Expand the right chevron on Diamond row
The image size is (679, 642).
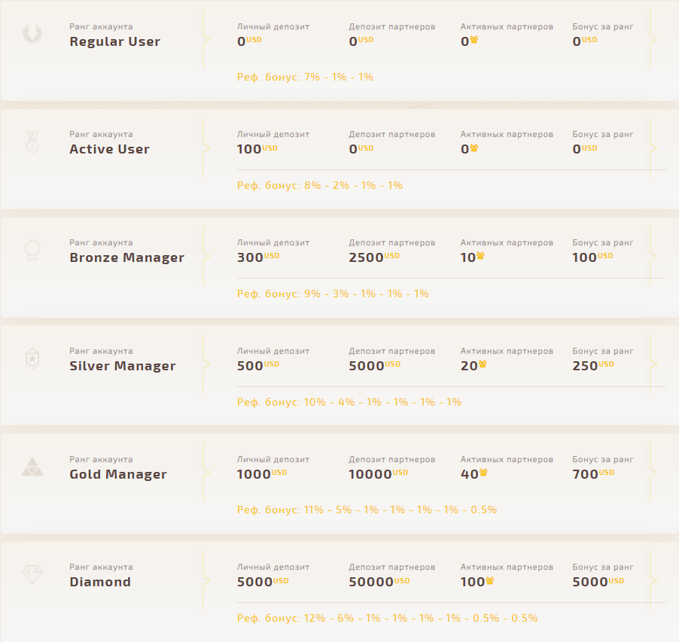[653, 580]
